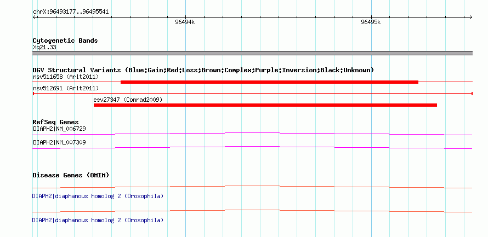Click the gray Xq21.33 cytogenetic band bar
488x237 pixels.
pos(252,53)
